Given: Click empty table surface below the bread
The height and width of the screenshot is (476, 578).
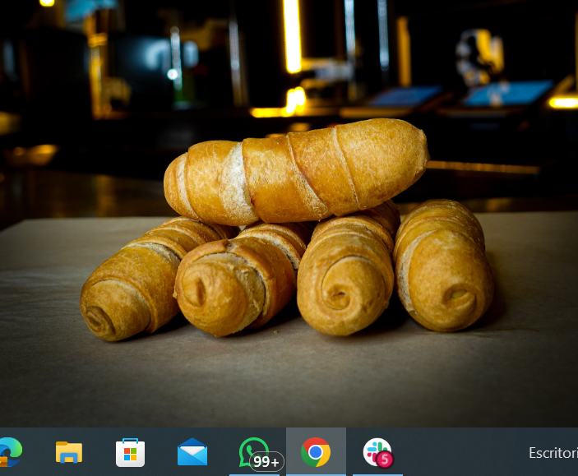Looking at the screenshot, I should (x=288, y=378).
